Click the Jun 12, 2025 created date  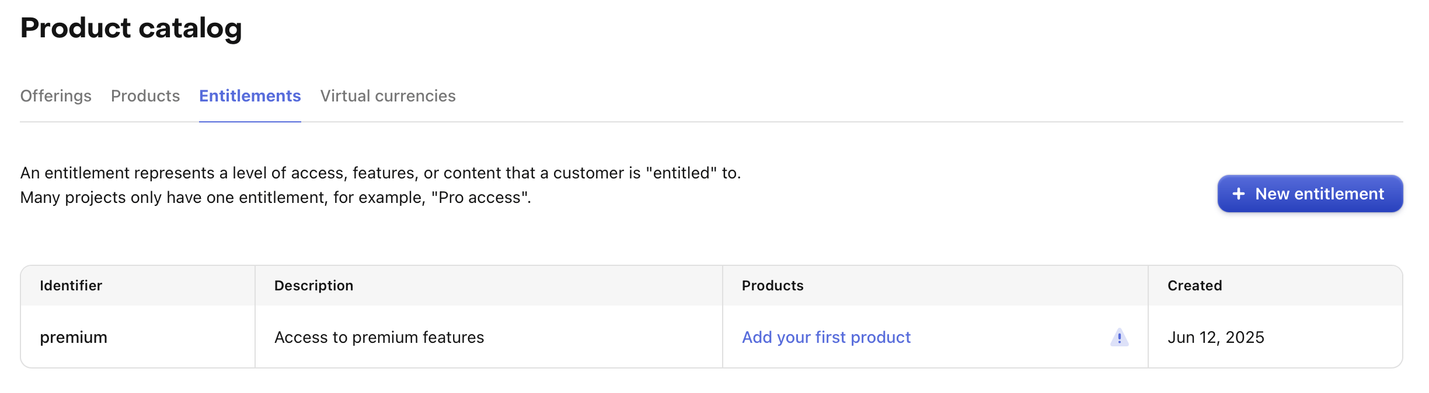pyautogui.click(x=1216, y=337)
